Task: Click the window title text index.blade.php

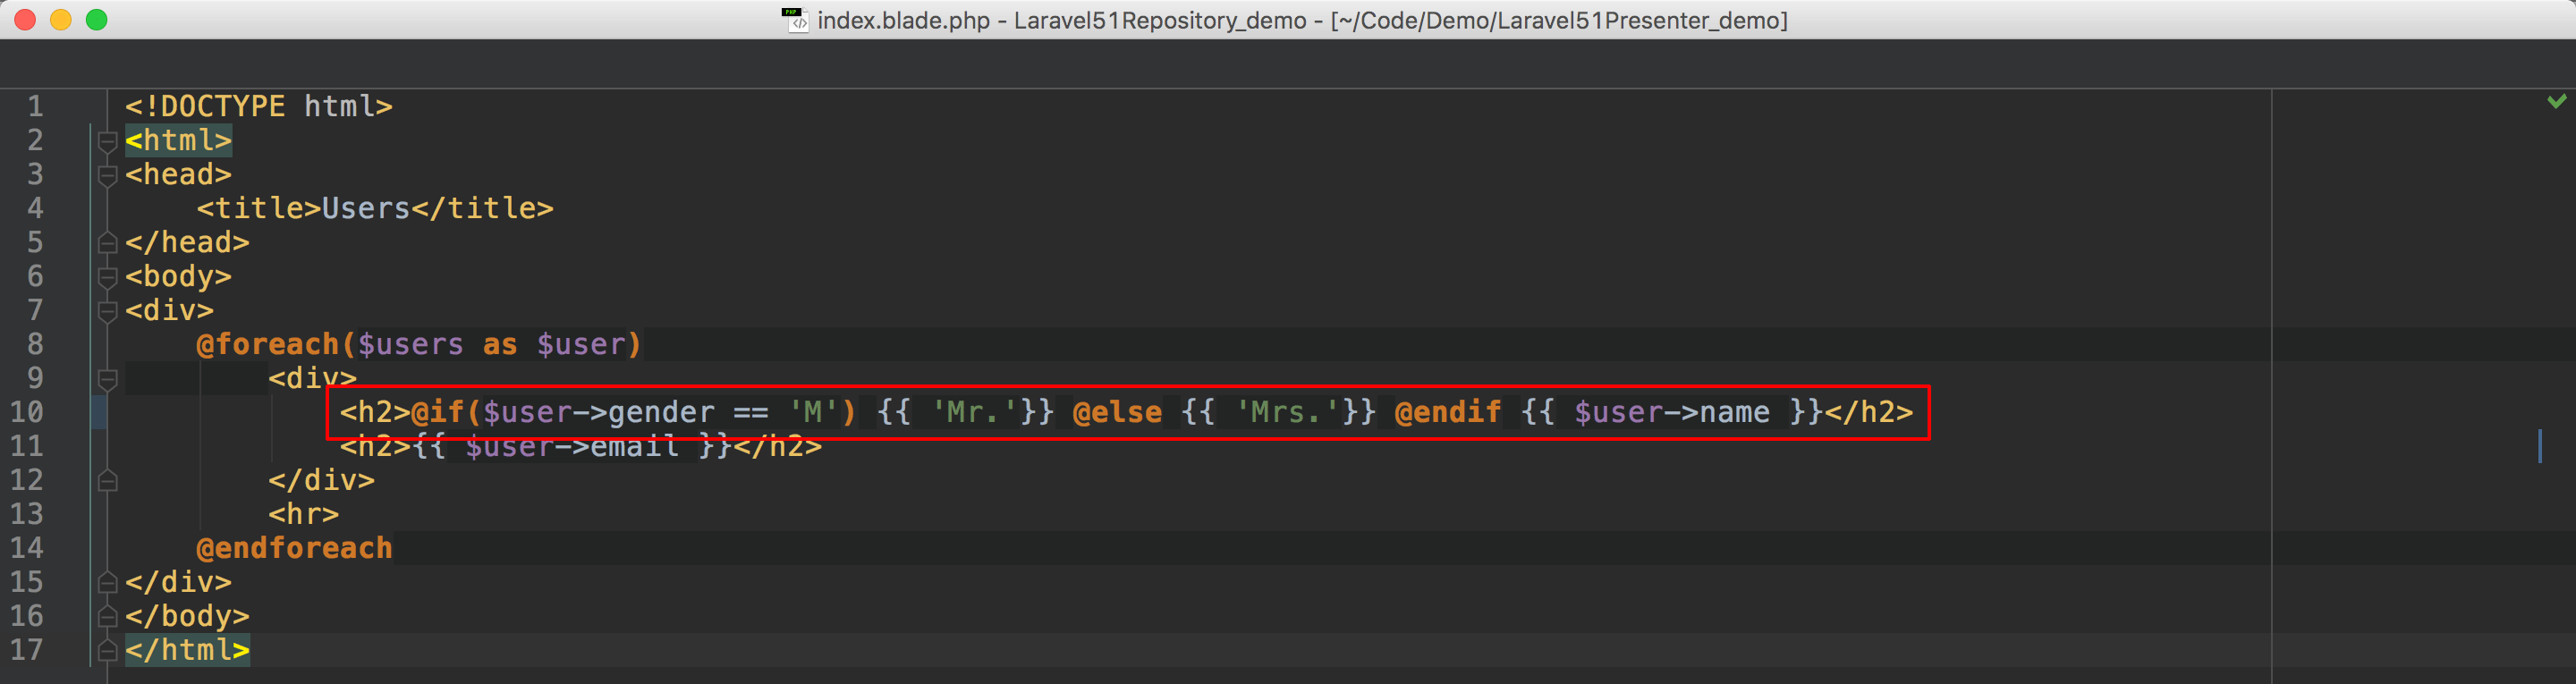Action: [903, 20]
